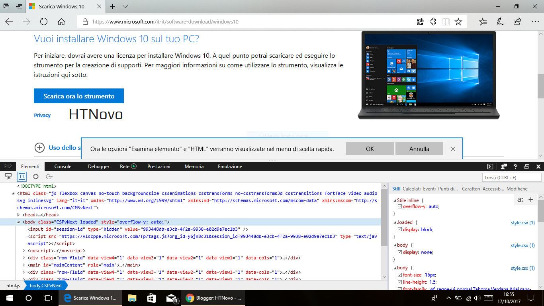Open the Eventi pane tab
The image size is (544, 306).
[429, 189]
